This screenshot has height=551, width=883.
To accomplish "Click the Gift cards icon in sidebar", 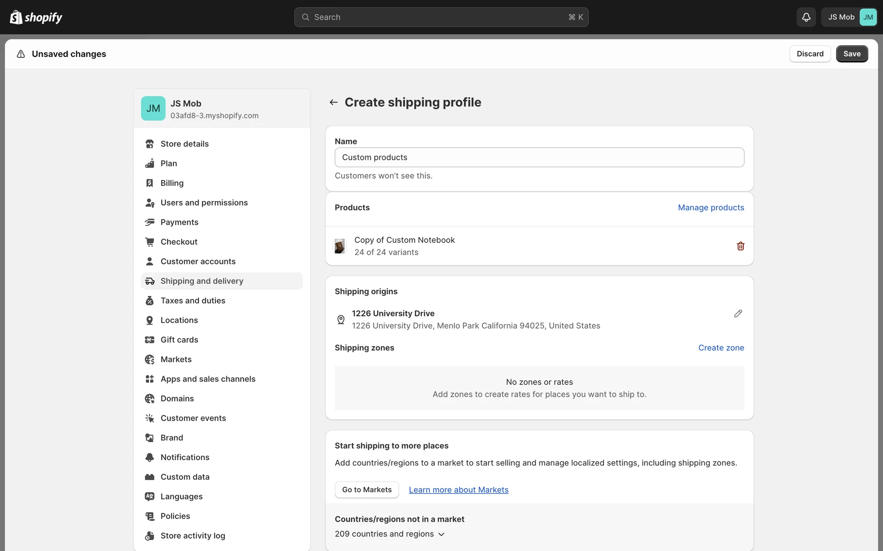I will point(149,340).
